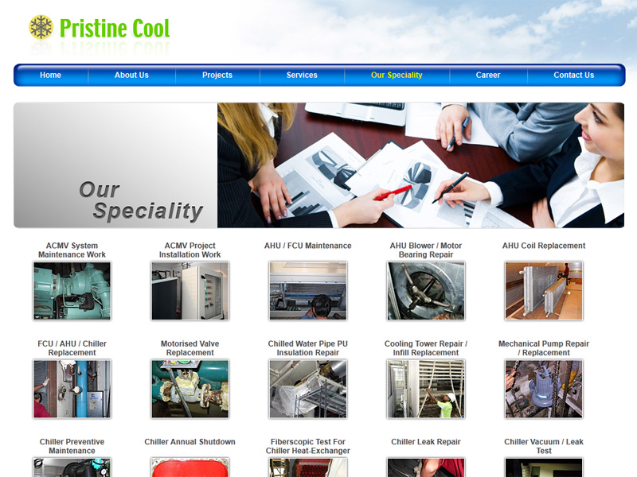637x477 pixels.
Task: Go to the Home page
Action: [x=50, y=75]
